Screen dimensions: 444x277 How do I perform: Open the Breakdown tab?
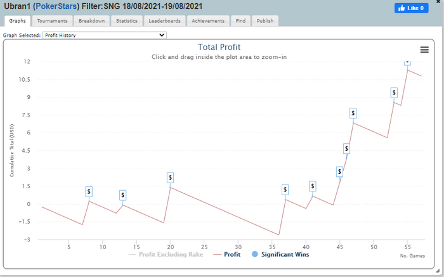click(92, 21)
